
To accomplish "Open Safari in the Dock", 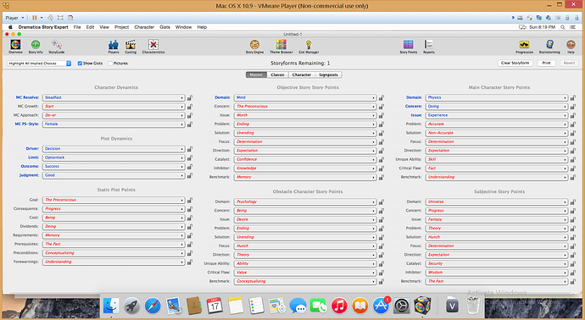I will pyautogui.click(x=153, y=306).
